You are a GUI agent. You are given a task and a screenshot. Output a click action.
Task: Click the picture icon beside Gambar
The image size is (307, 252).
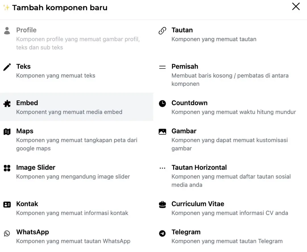pyautogui.click(x=162, y=132)
